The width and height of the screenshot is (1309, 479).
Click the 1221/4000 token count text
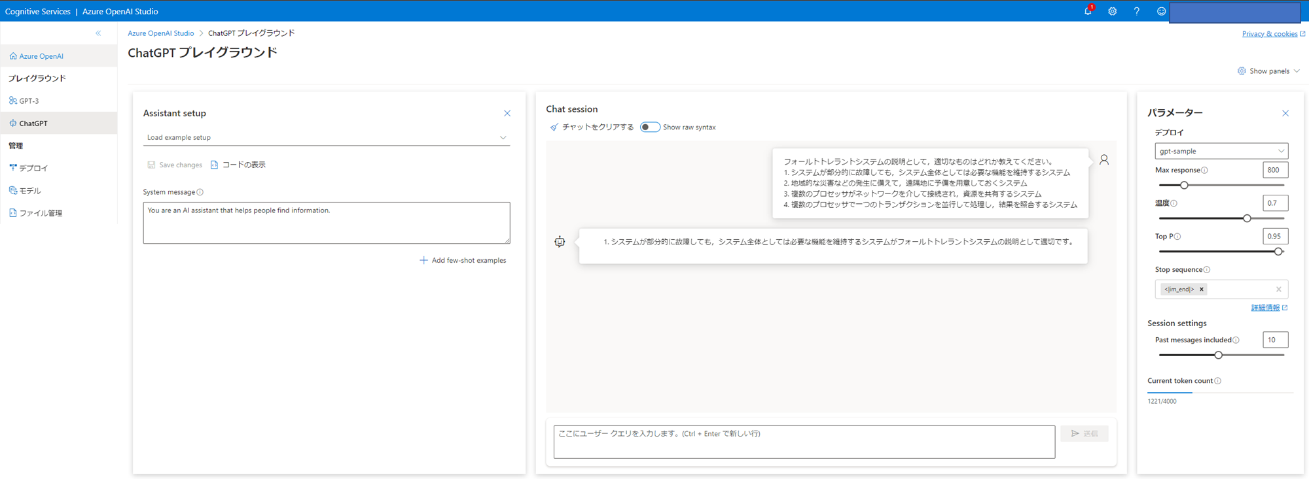click(1162, 401)
